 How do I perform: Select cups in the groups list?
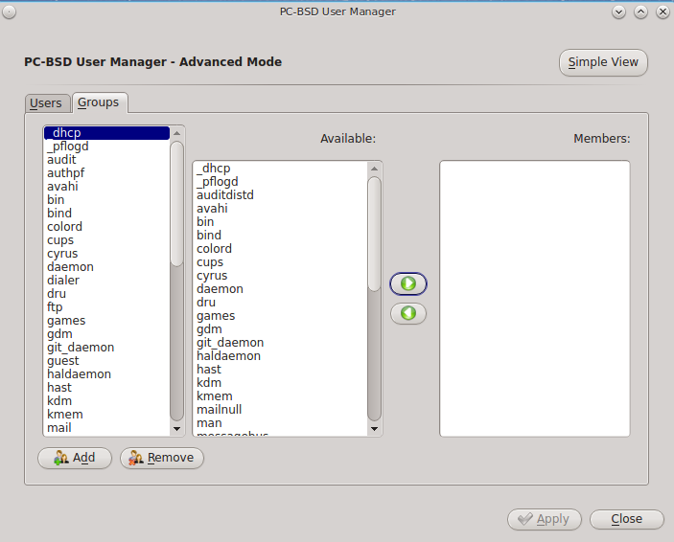point(106,240)
